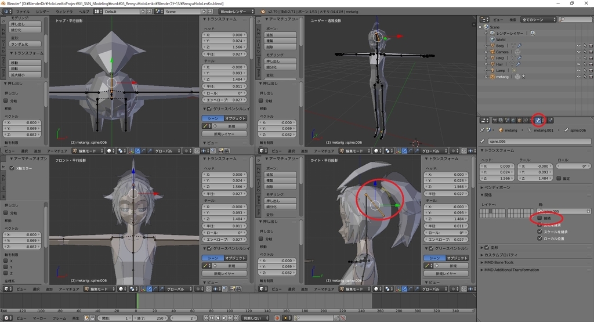Viewport: 594px width, 322px height.
Task: Open the Render properties tab icon
Action: [x=495, y=121]
